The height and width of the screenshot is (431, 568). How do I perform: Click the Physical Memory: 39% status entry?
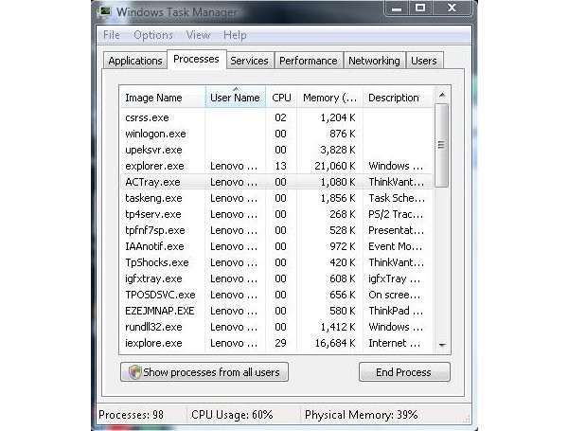(362, 414)
